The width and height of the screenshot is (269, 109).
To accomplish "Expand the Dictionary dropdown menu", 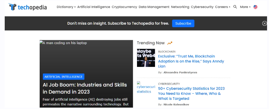I will click(x=66, y=7).
